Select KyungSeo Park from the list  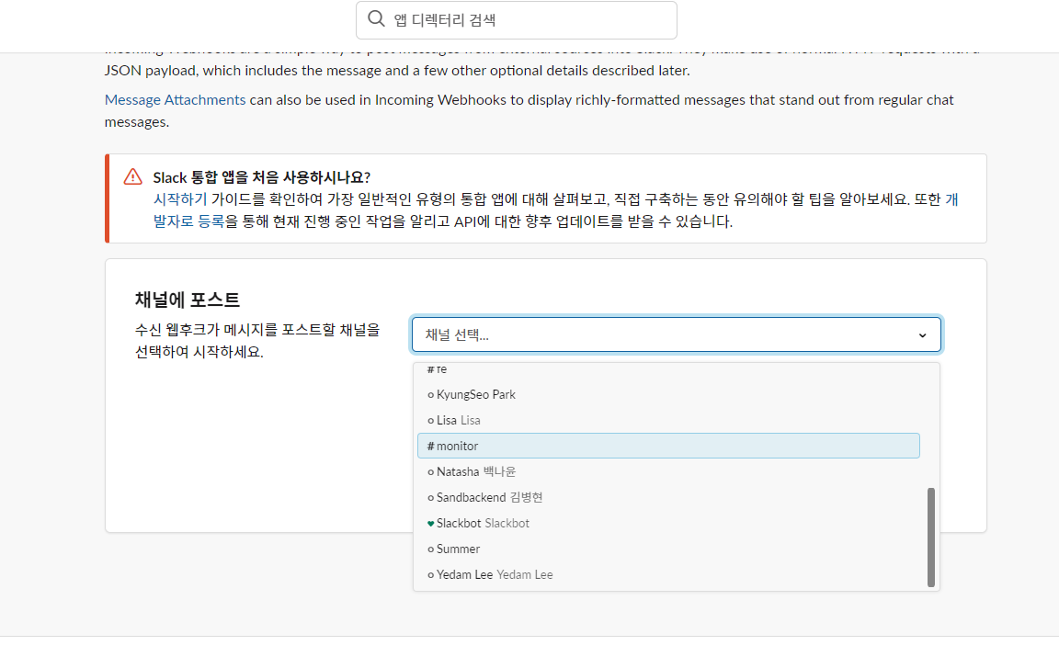pyautogui.click(x=668, y=395)
